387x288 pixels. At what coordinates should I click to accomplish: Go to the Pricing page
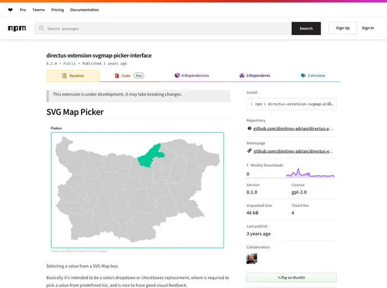[x=57, y=10]
